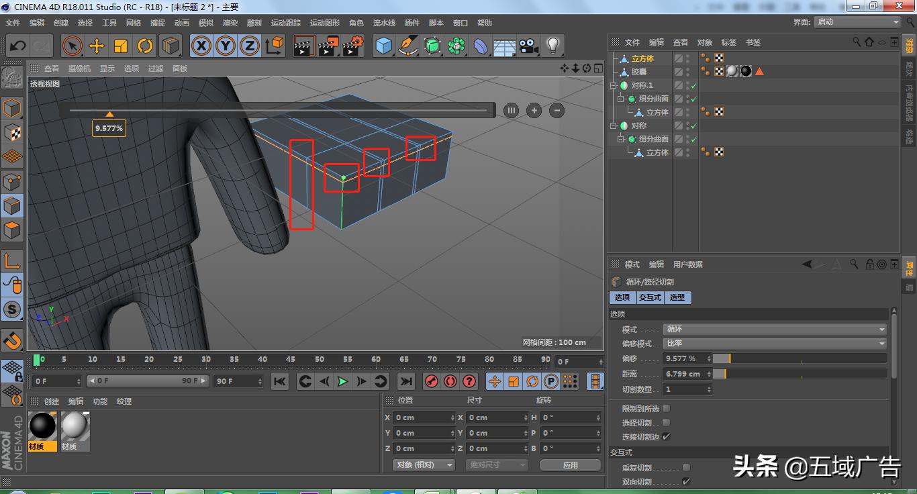
Task: Click the camera icon in the top toolbar
Action: 528,46
